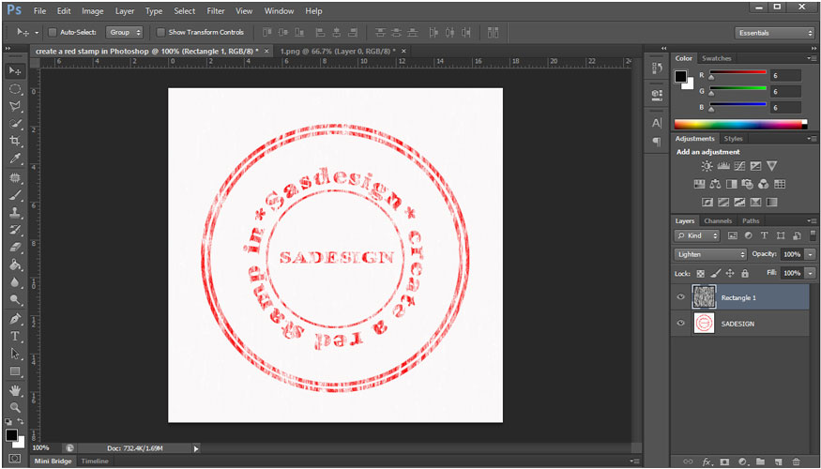Check Show Transform Controls option

coord(161,32)
